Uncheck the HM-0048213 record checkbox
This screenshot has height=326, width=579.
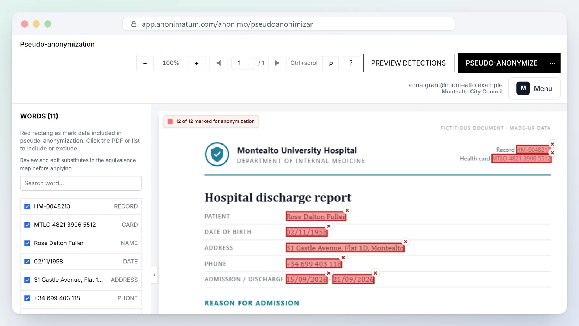(27, 206)
